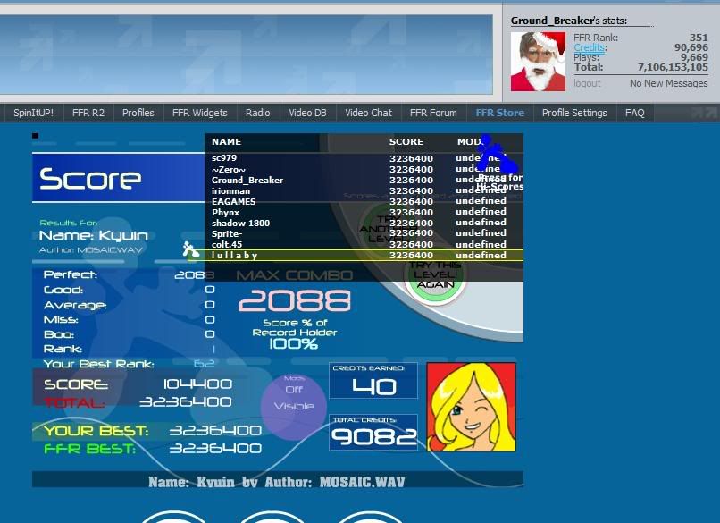Open the SpinItUP! menu item
720x523 pixels.
pyautogui.click(x=33, y=113)
